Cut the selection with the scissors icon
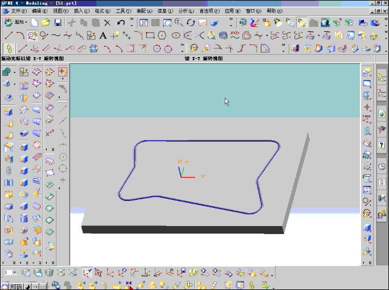389x290 pixels. (x=72, y=23)
